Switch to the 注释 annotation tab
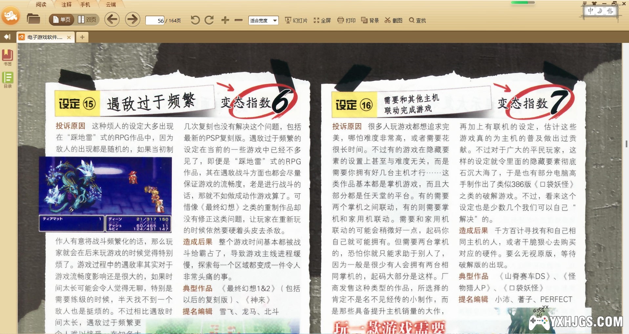Screen dimensions: 629x334 pyautogui.click(x=66, y=5)
